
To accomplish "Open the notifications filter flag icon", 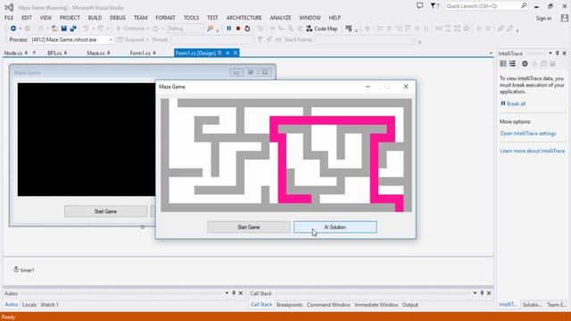I will click(434, 6).
